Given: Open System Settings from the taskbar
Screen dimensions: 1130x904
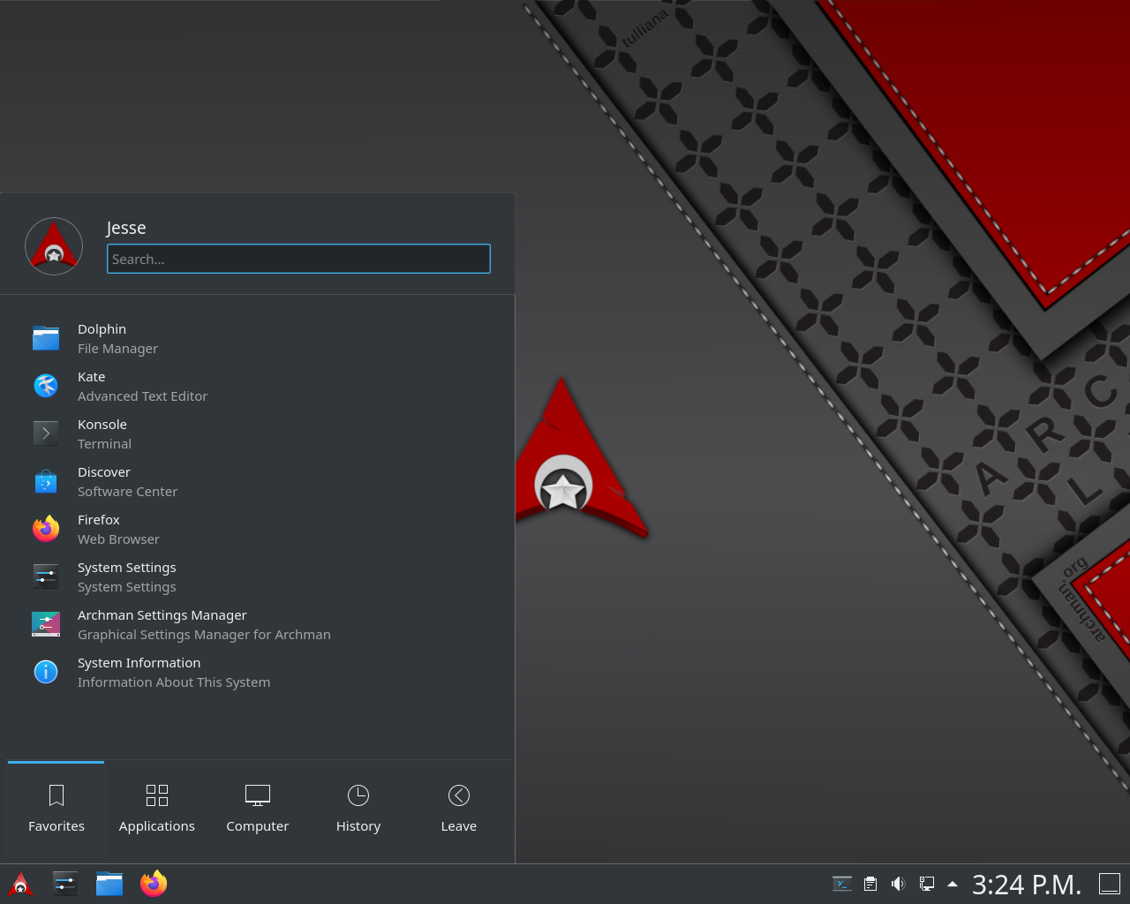Looking at the screenshot, I should pyautogui.click(x=65, y=884).
